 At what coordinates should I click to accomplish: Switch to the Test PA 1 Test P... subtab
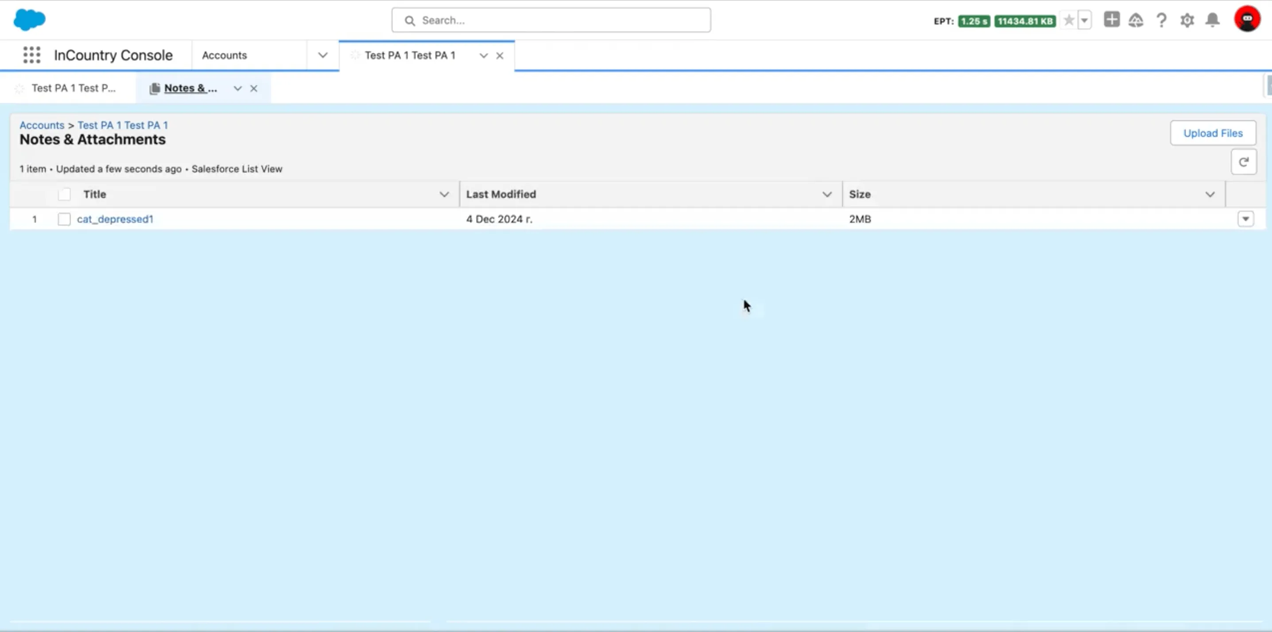tap(73, 89)
